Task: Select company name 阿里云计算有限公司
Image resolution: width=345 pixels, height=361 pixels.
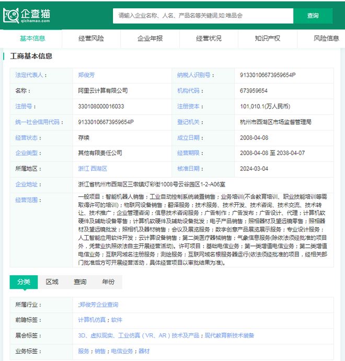Action: click(x=103, y=91)
